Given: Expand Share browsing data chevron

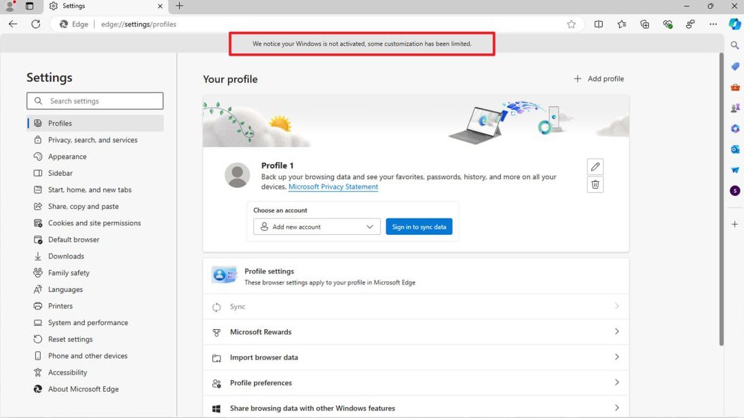Looking at the screenshot, I should pos(617,408).
